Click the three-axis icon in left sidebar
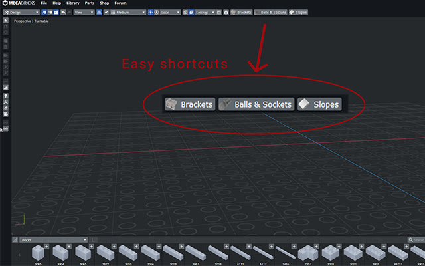425x266 pixels. [x=6, y=102]
